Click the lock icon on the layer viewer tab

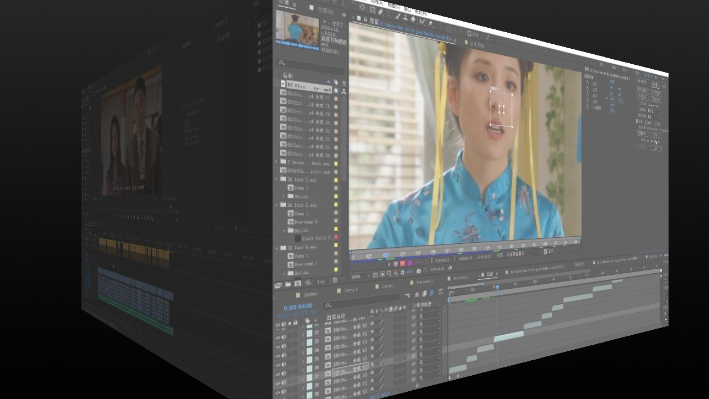pos(366,19)
